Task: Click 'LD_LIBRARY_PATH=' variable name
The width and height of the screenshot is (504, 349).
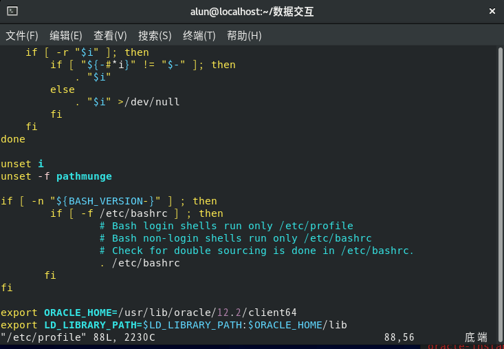Action: [94, 325]
